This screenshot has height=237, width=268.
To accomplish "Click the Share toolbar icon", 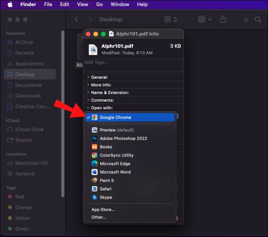I will pyautogui.click(x=223, y=19).
